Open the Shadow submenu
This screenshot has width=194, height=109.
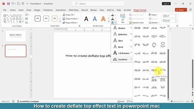coord(122,28)
